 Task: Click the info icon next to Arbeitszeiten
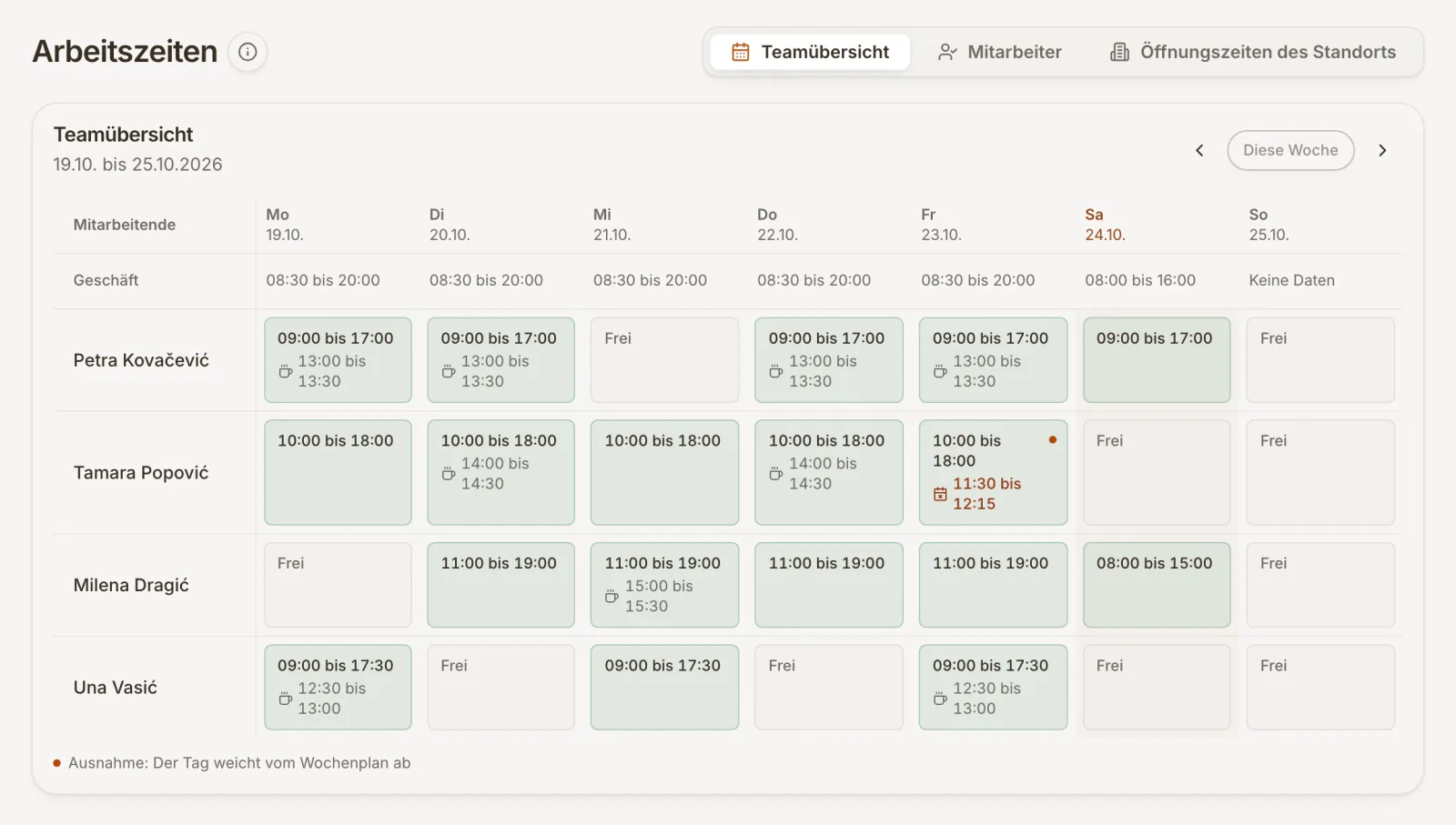(x=248, y=52)
